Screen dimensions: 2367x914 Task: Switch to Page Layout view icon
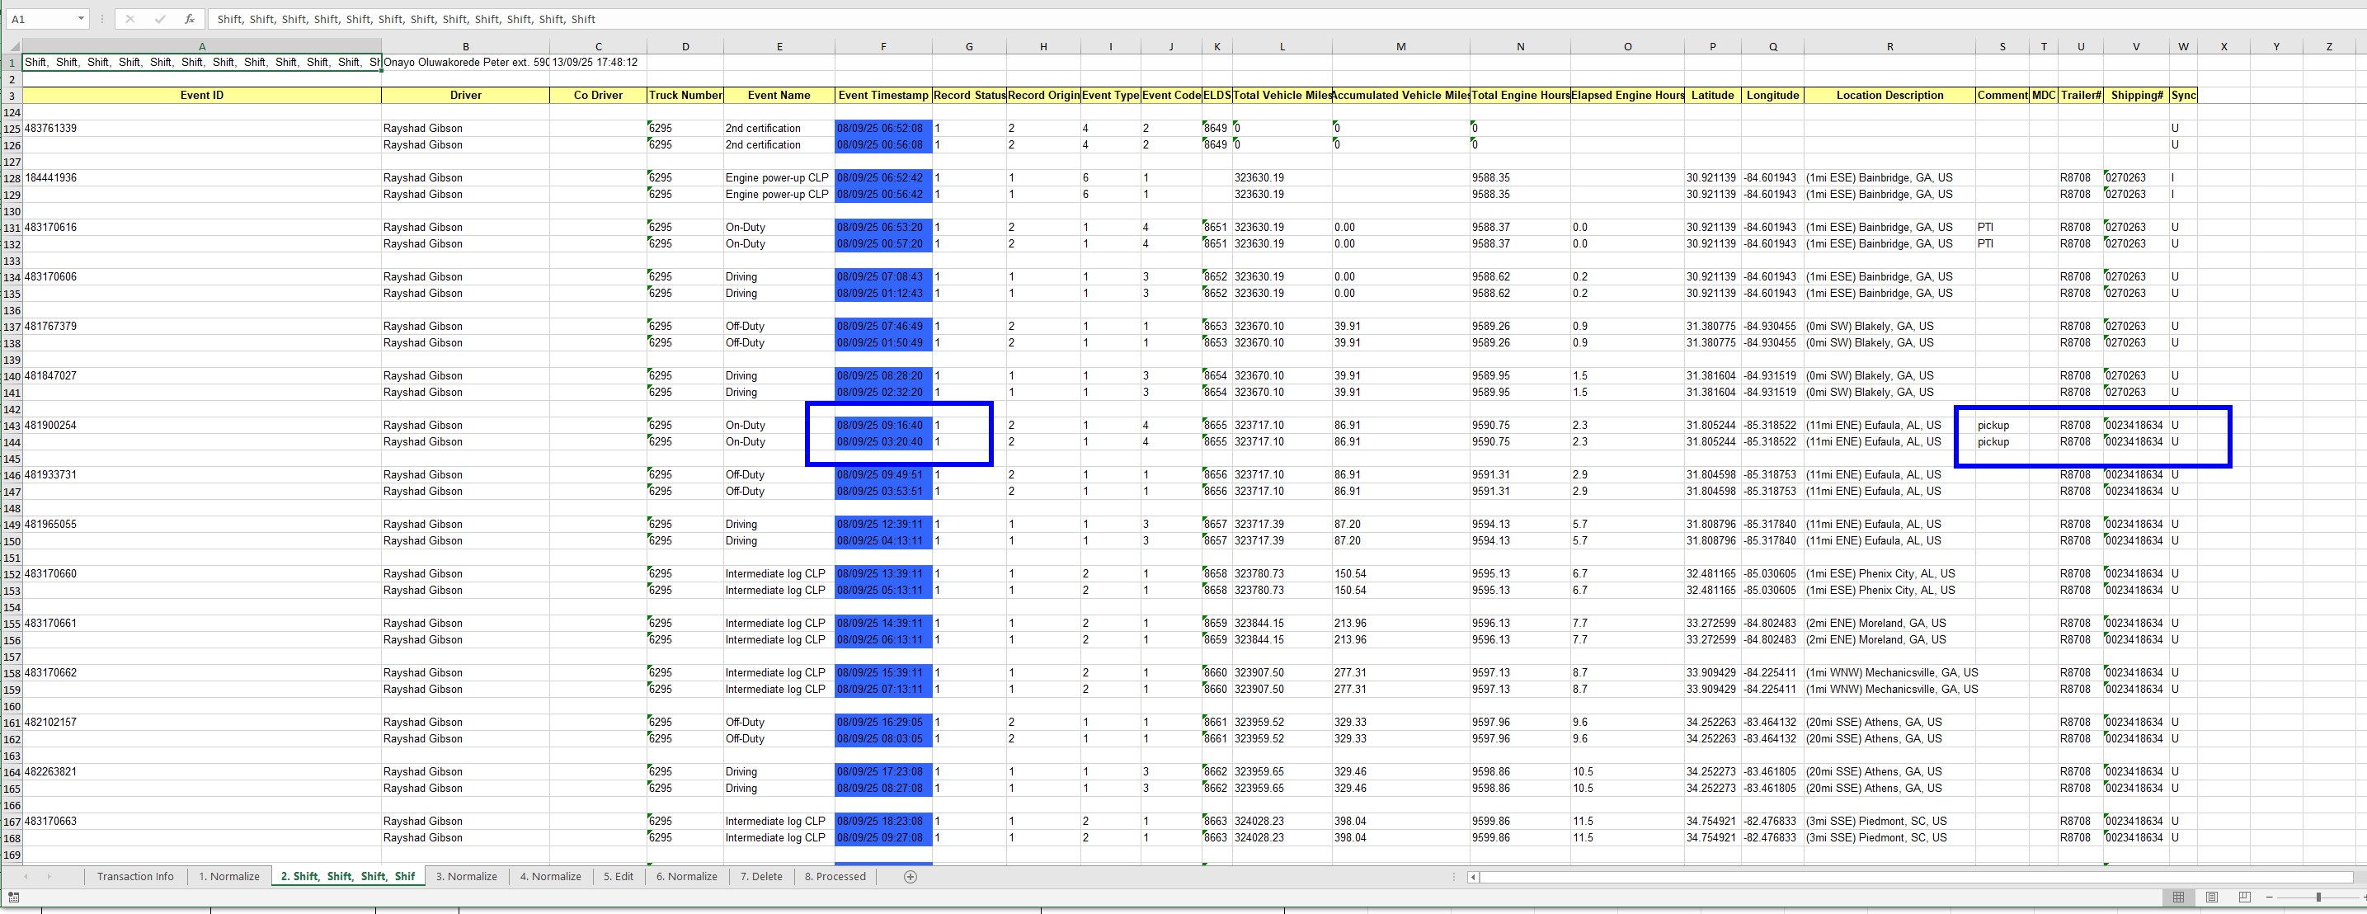[x=2212, y=897]
